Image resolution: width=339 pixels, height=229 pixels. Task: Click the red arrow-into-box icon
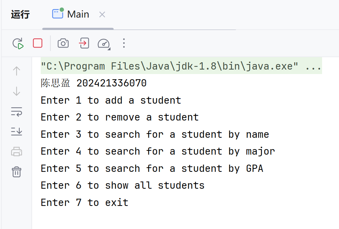click(x=84, y=43)
